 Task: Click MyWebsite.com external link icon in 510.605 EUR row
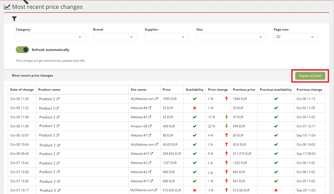click(156, 190)
